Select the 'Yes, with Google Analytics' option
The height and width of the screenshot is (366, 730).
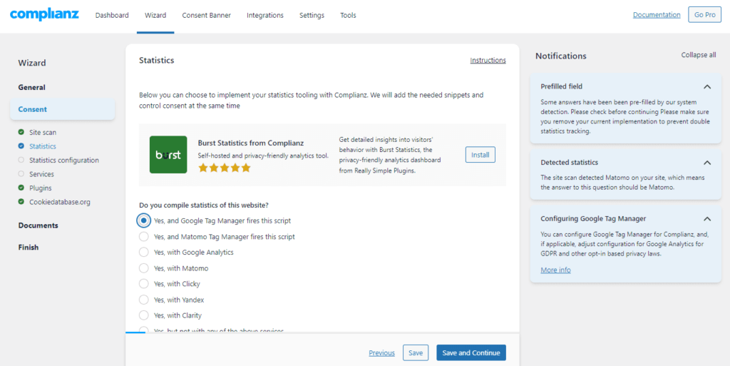point(144,253)
